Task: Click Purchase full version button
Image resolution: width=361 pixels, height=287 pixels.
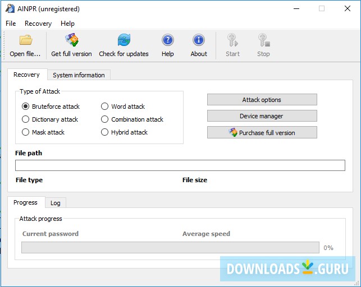Action: click(x=262, y=133)
